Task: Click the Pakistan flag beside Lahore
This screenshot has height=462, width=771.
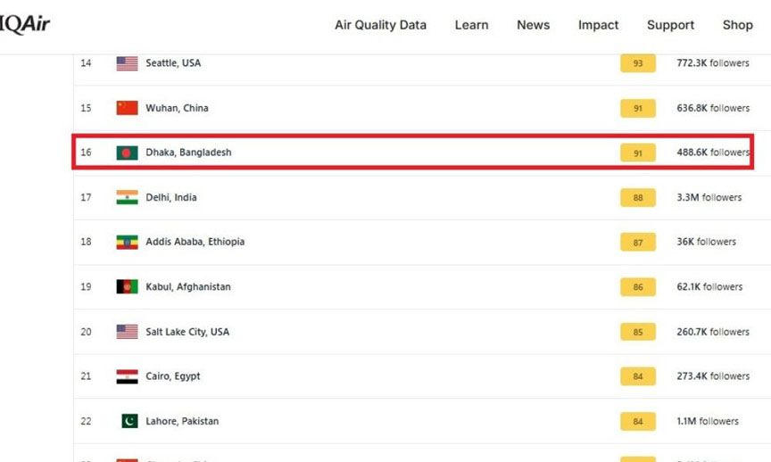Action: [129, 421]
